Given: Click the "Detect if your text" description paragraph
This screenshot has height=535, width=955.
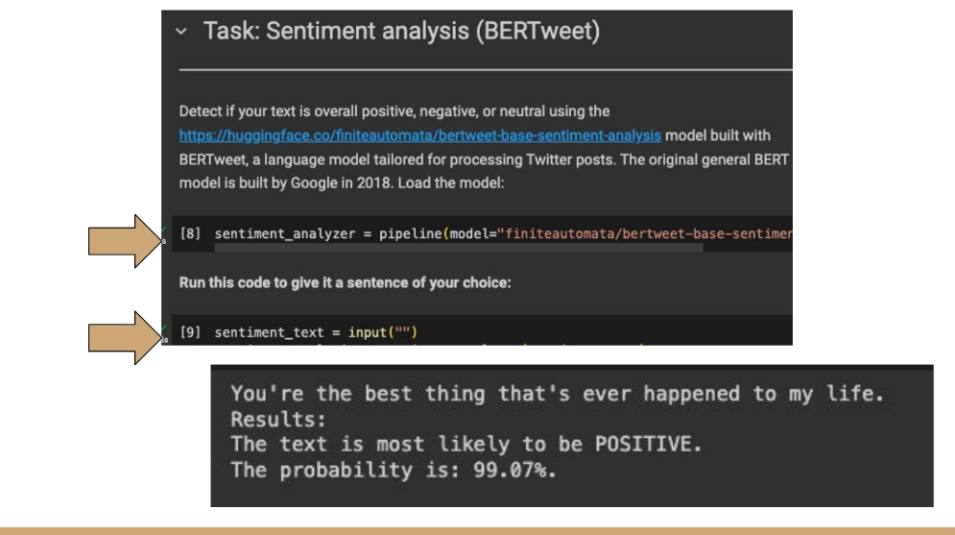Looking at the screenshot, I should pyautogui.click(x=484, y=147).
